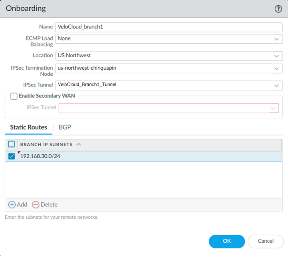Viewport: 288px width, 256px height.
Task: Click the Branch IP Subnets column header
Action: [46, 144]
